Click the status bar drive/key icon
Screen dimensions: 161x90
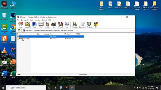[x=19, y=74]
